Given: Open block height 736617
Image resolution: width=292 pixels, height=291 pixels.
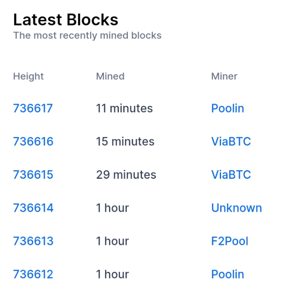Looking at the screenshot, I should pyautogui.click(x=33, y=108).
